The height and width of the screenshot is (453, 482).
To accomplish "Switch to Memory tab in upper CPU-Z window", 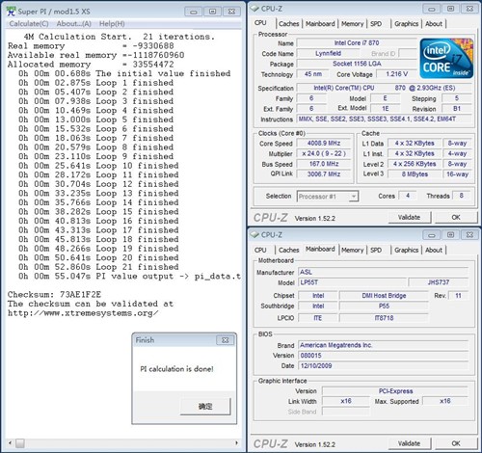I will coord(352,24).
